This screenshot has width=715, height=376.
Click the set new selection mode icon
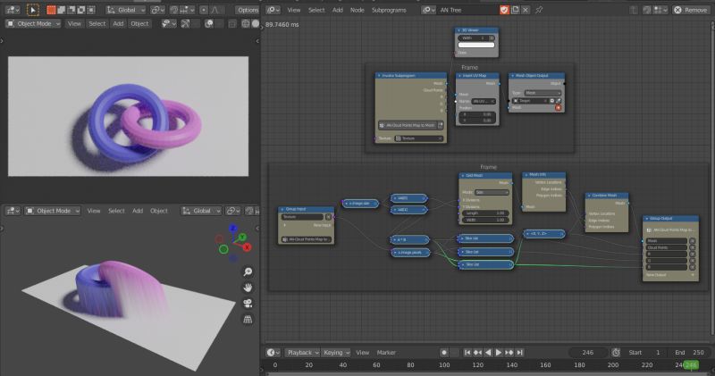pos(51,10)
